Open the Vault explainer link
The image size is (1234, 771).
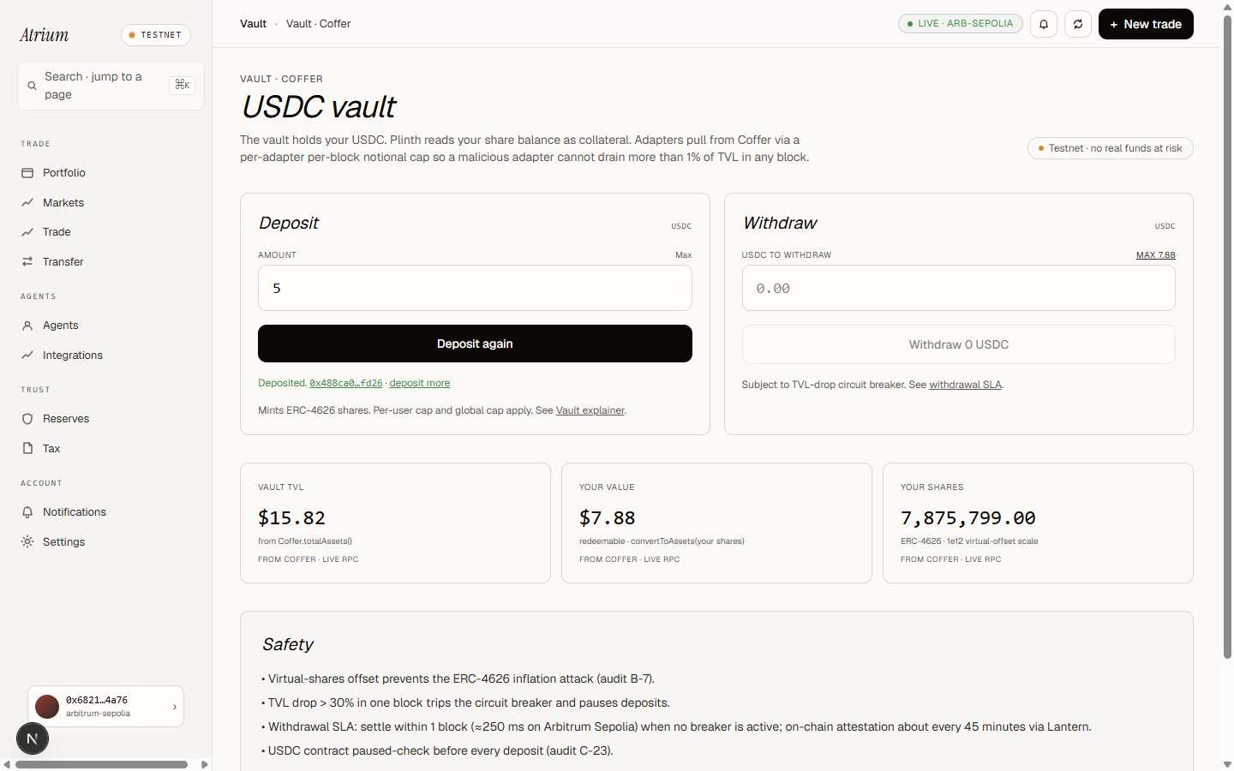[x=590, y=411]
